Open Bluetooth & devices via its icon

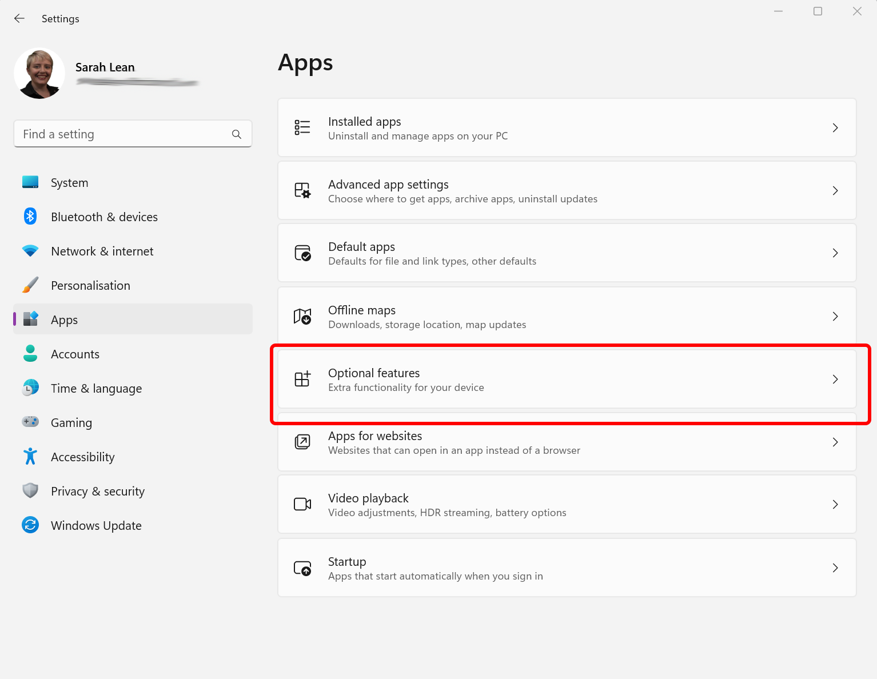pos(30,217)
